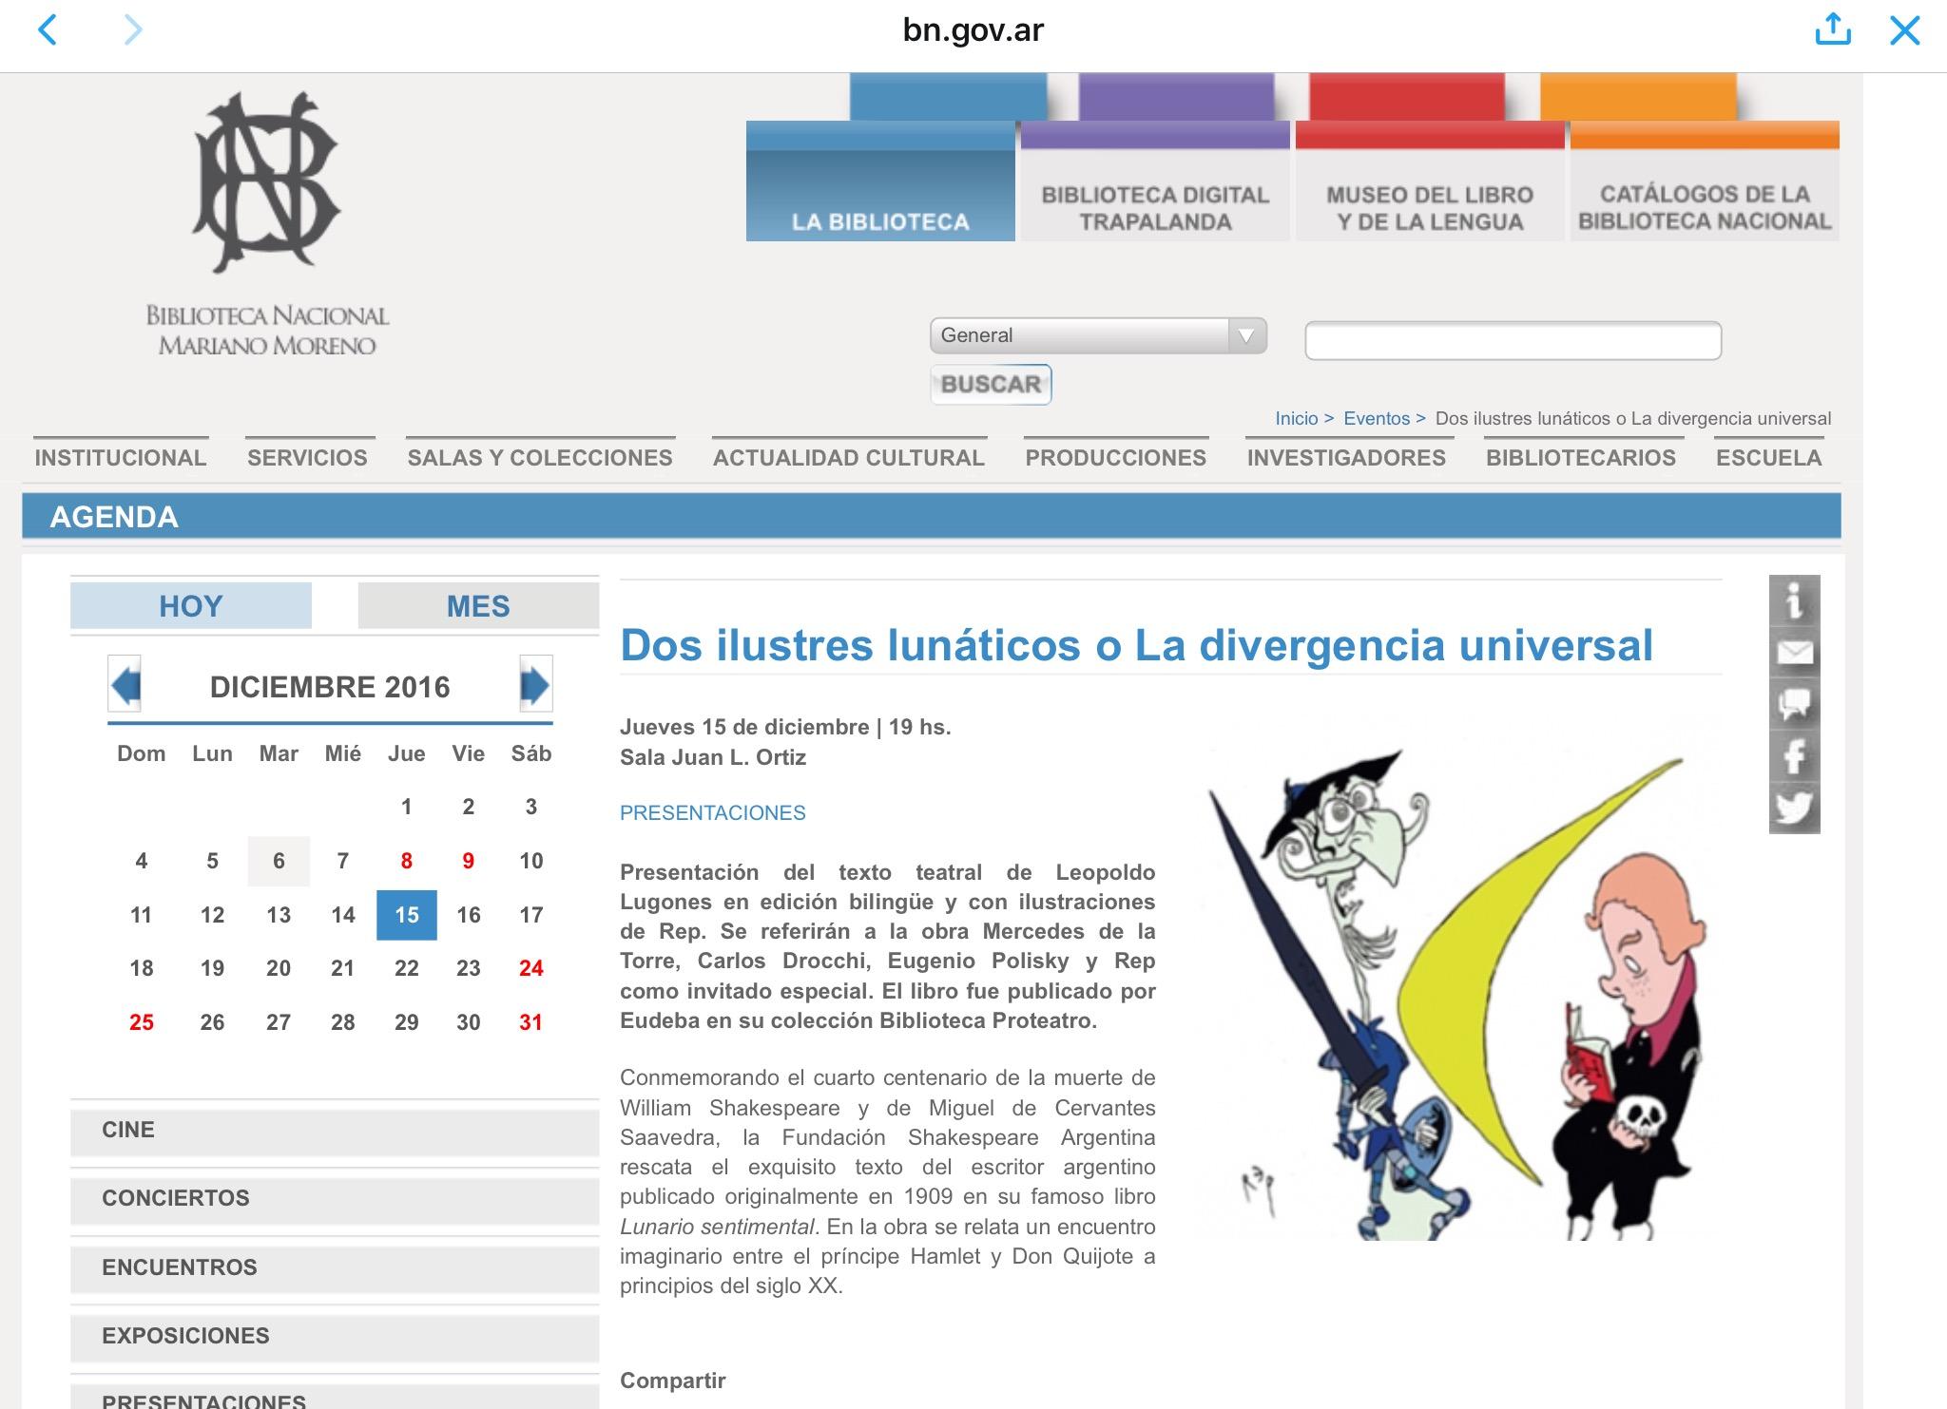Screen dimensions: 1947x1409
Task: Go to next month with right arrow
Action: point(535,684)
